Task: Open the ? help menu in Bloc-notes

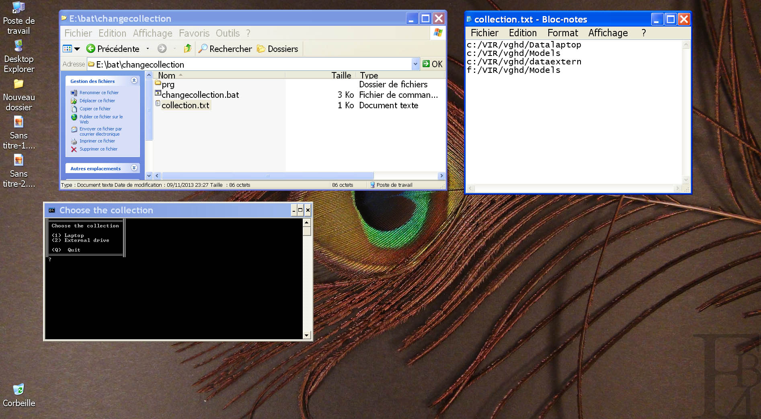Action: [x=644, y=33]
